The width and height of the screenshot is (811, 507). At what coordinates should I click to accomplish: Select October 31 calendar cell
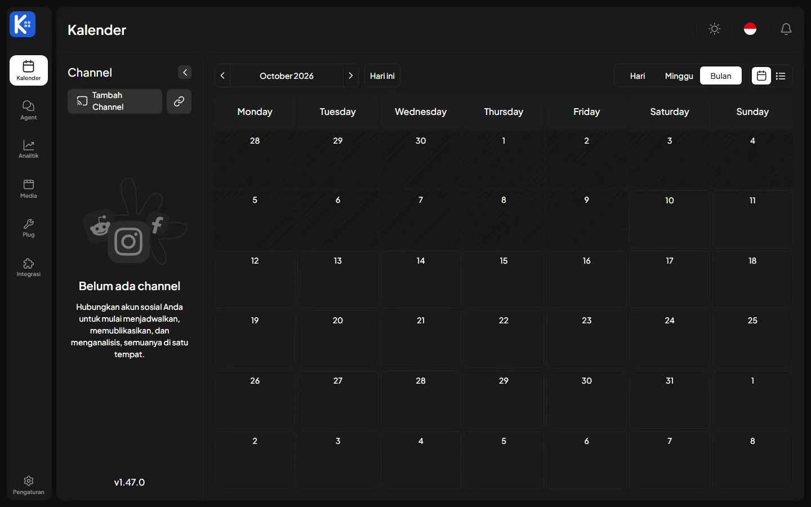click(x=670, y=399)
